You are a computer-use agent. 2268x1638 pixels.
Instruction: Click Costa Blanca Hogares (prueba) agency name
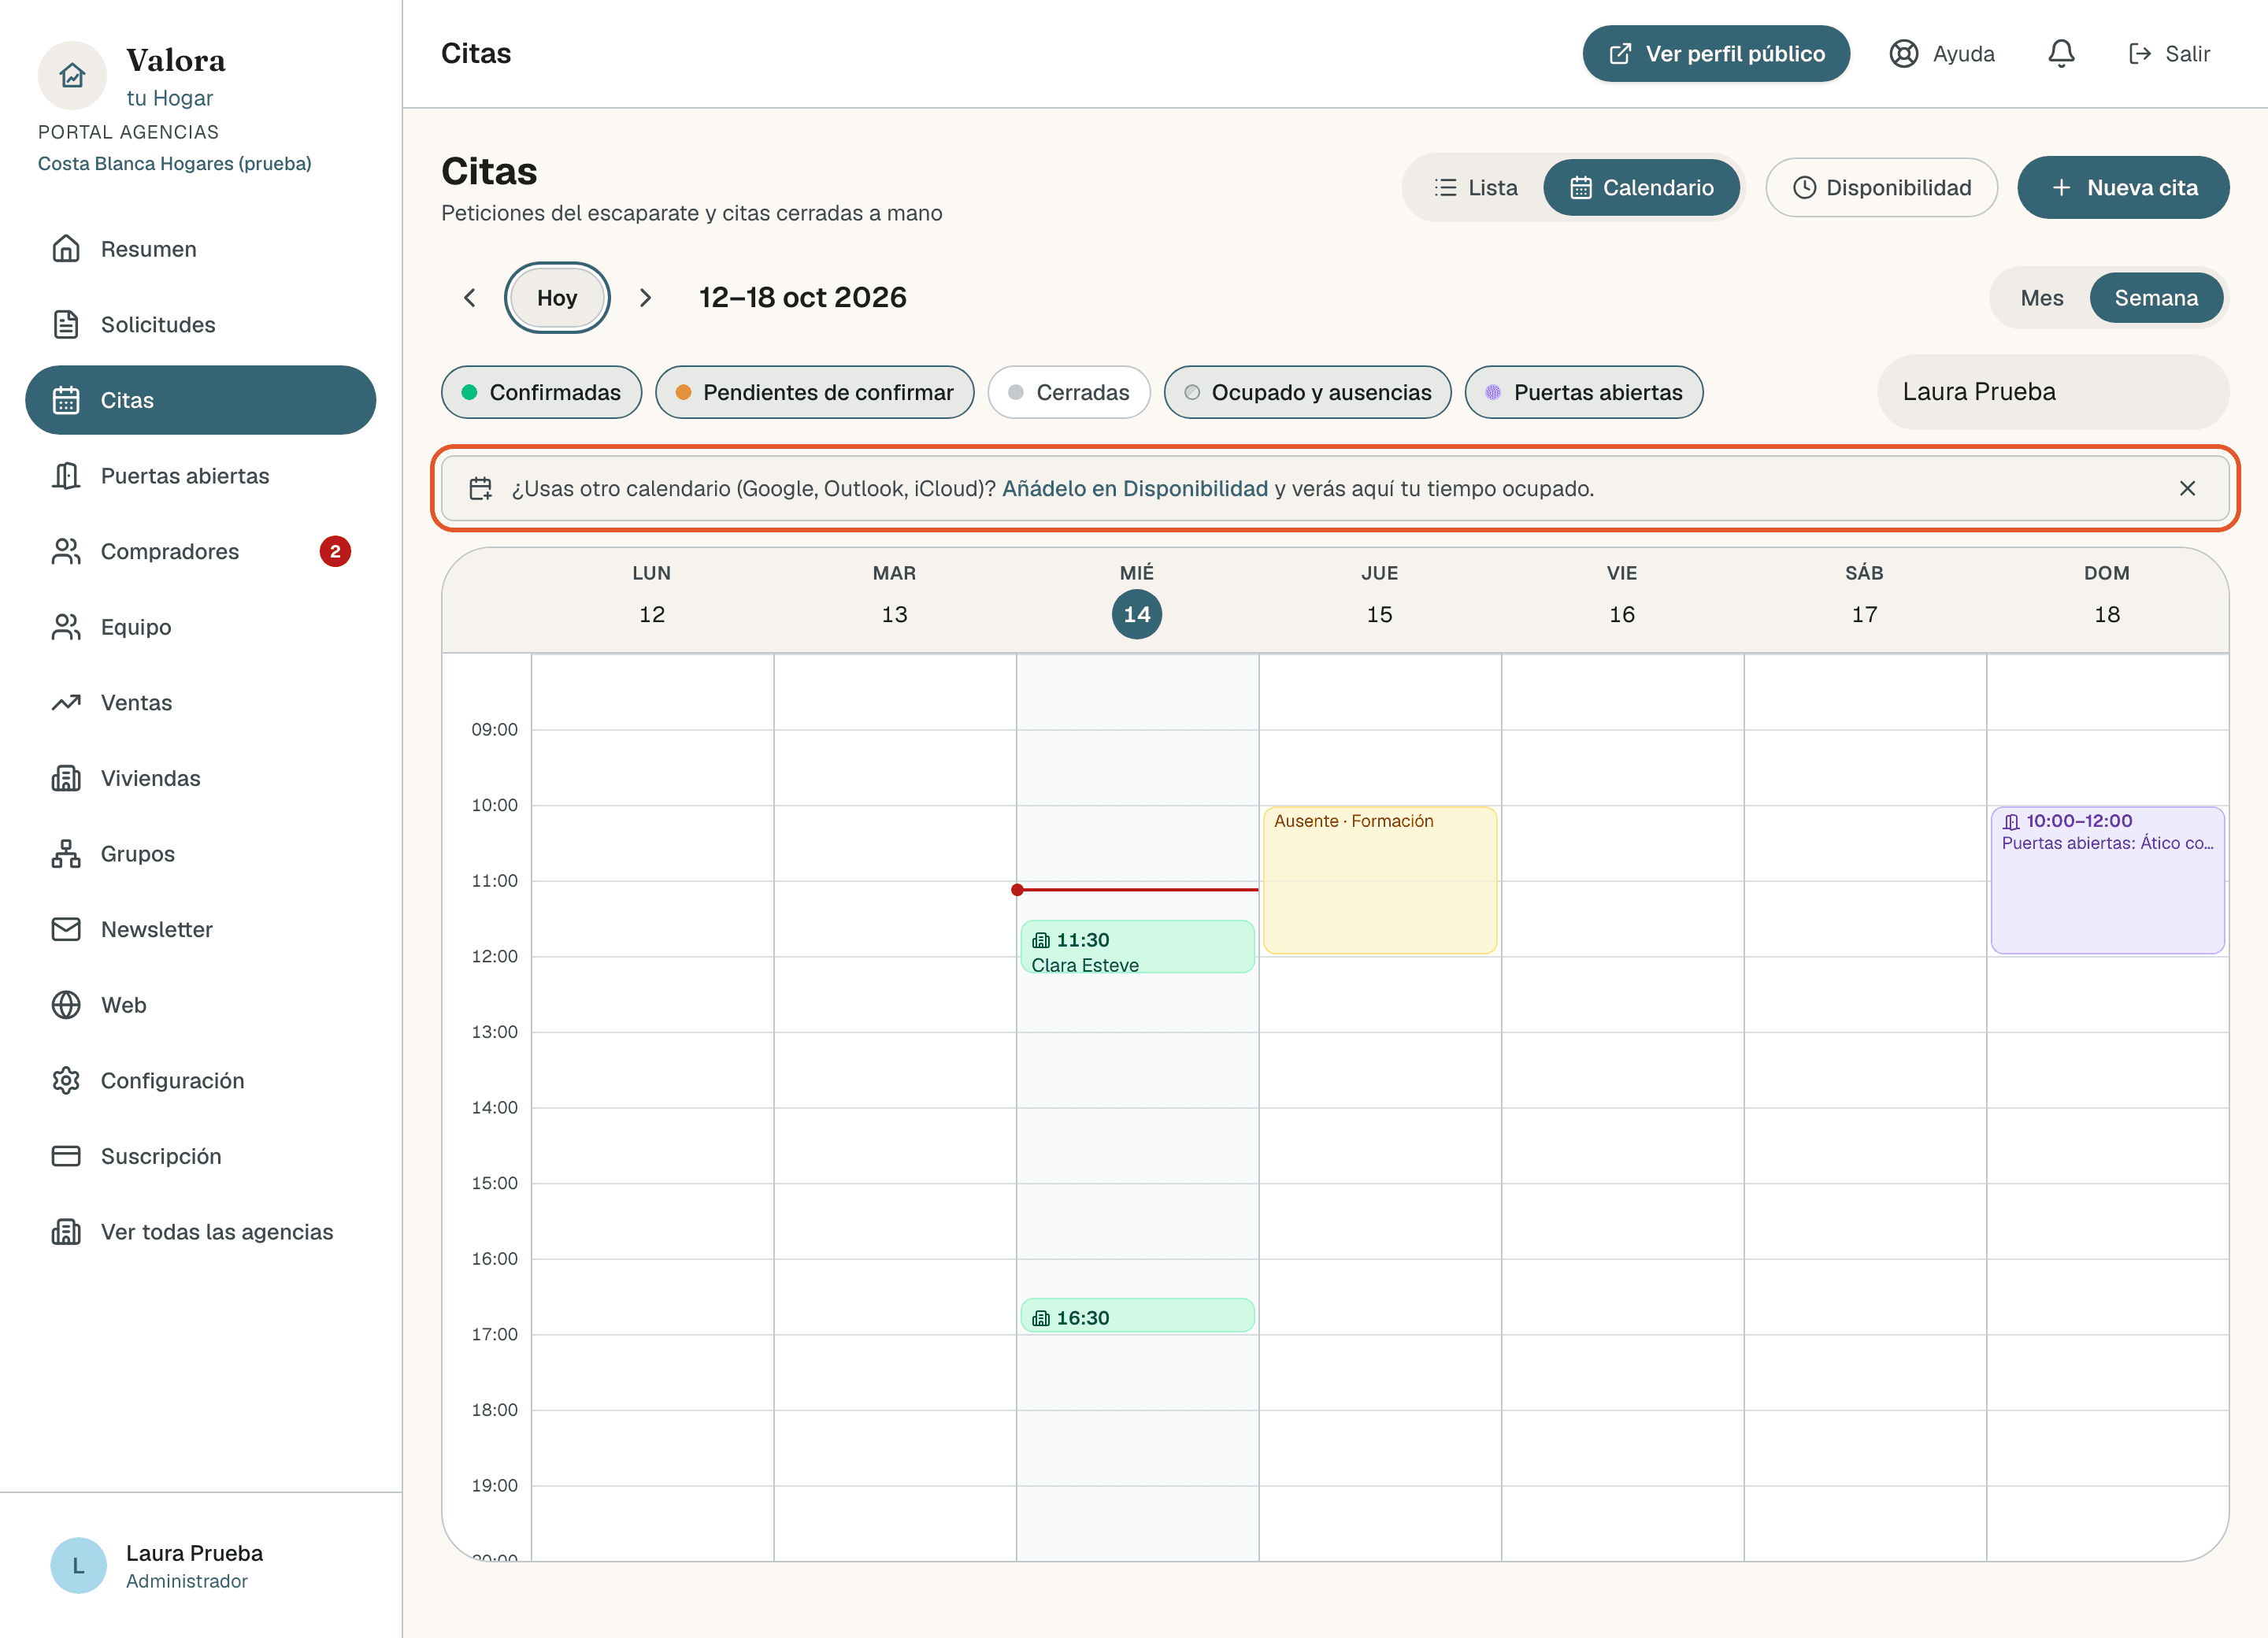[x=175, y=164]
